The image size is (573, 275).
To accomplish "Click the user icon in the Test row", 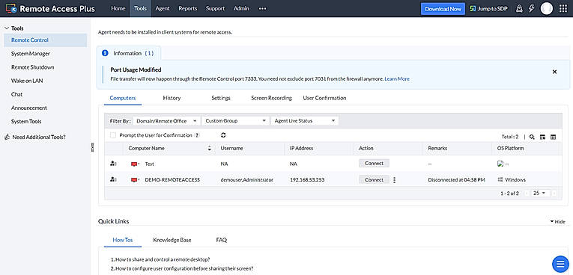I will coord(113,164).
